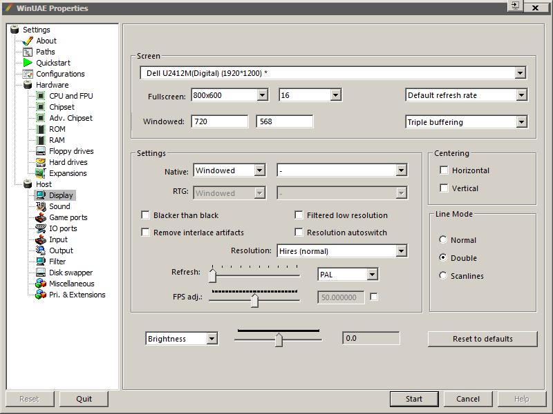Click the Chipset chip icon

tap(41, 107)
